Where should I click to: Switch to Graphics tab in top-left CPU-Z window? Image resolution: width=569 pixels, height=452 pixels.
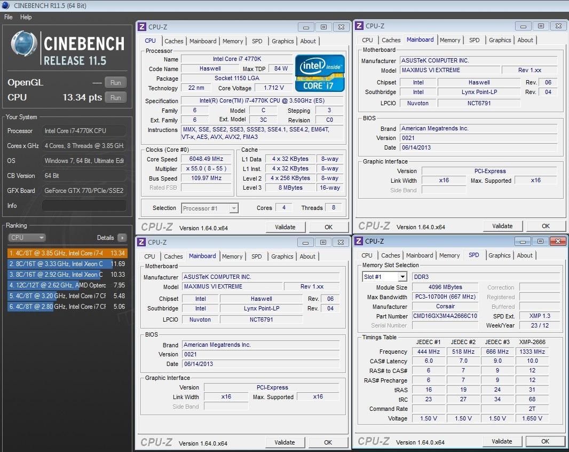(x=283, y=41)
